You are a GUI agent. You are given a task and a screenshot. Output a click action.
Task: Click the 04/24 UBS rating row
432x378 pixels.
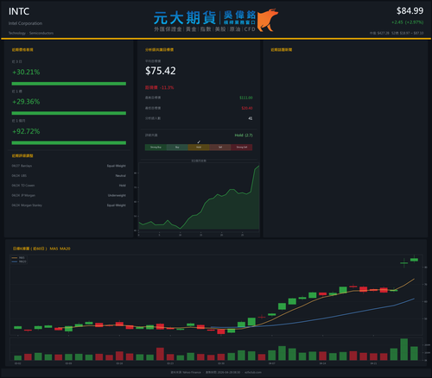pos(69,176)
